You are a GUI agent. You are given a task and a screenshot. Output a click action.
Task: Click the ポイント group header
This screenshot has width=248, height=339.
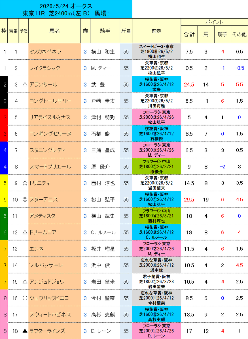click(214, 22)
